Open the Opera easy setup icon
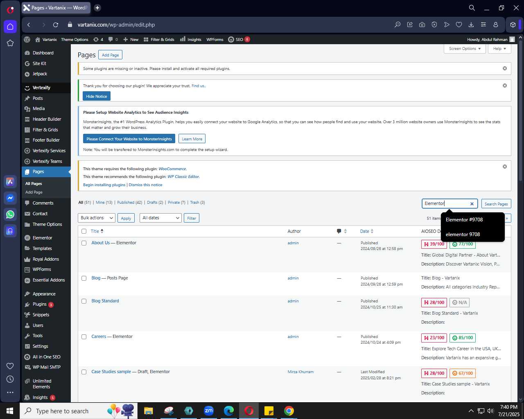Screen dimensions: 524x419 [483, 25]
